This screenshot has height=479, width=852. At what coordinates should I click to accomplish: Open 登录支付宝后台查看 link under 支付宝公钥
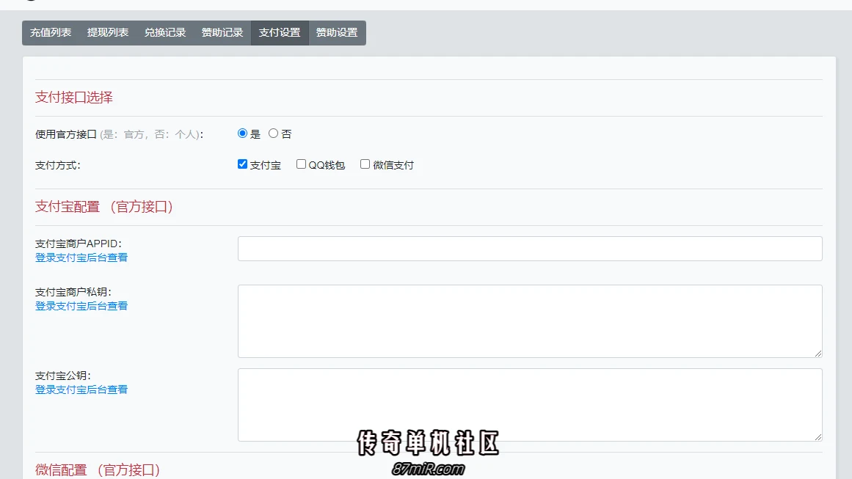pos(81,390)
